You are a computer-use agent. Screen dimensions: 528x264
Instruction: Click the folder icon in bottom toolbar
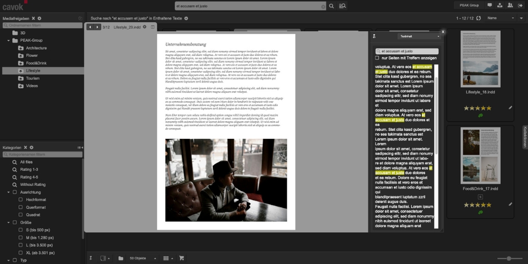(120, 258)
